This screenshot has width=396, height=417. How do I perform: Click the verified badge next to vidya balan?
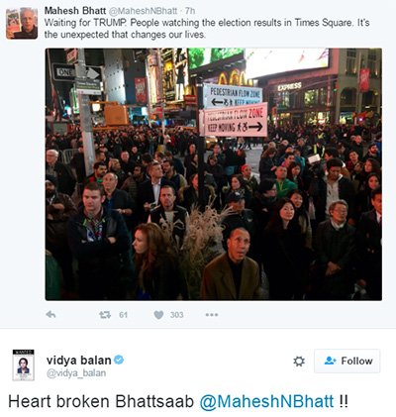tap(119, 360)
